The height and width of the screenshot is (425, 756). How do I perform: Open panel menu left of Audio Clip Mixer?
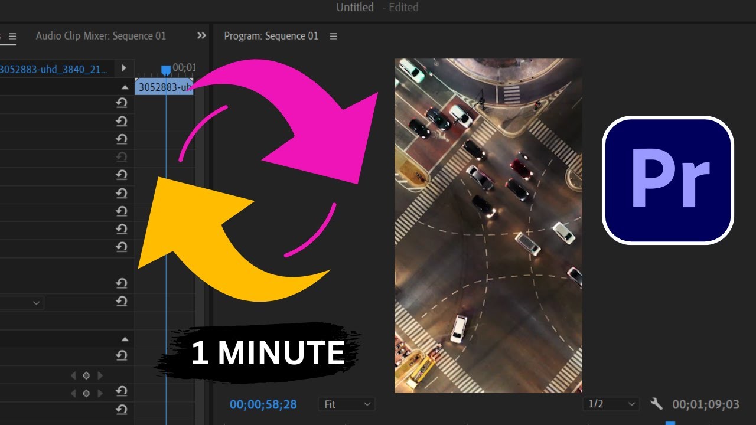[x=12, y=37]
